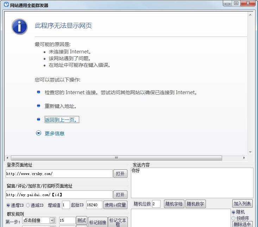Image resolution: width=258 pixels, height=227 pixels.
Task: Open the login page address with 打开
Action: click(x=120, y=174)
